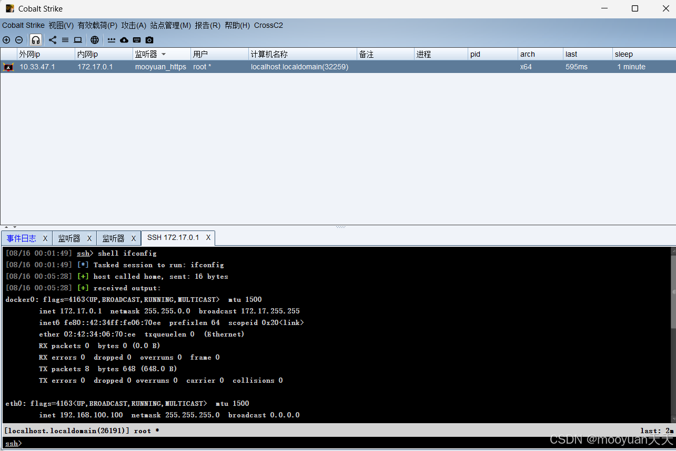Viewport: 676px width, 451px height.
Task: Switch to session list lines icon
Action: 65,40
